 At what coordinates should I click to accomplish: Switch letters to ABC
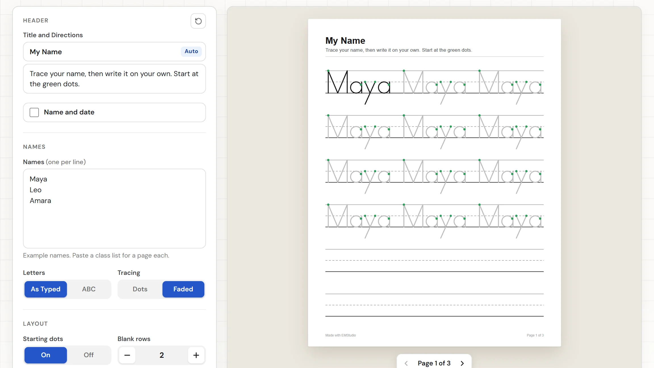coord(89,289)
